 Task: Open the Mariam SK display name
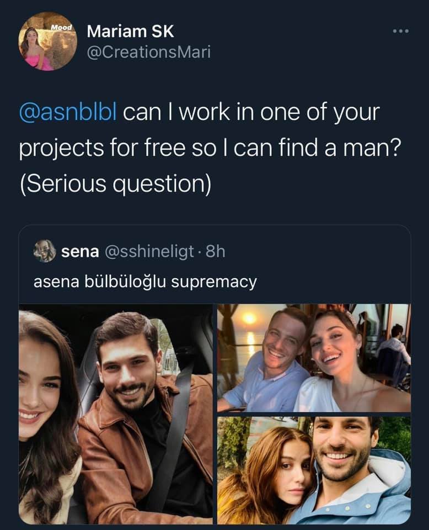click(x=130, y=31)
